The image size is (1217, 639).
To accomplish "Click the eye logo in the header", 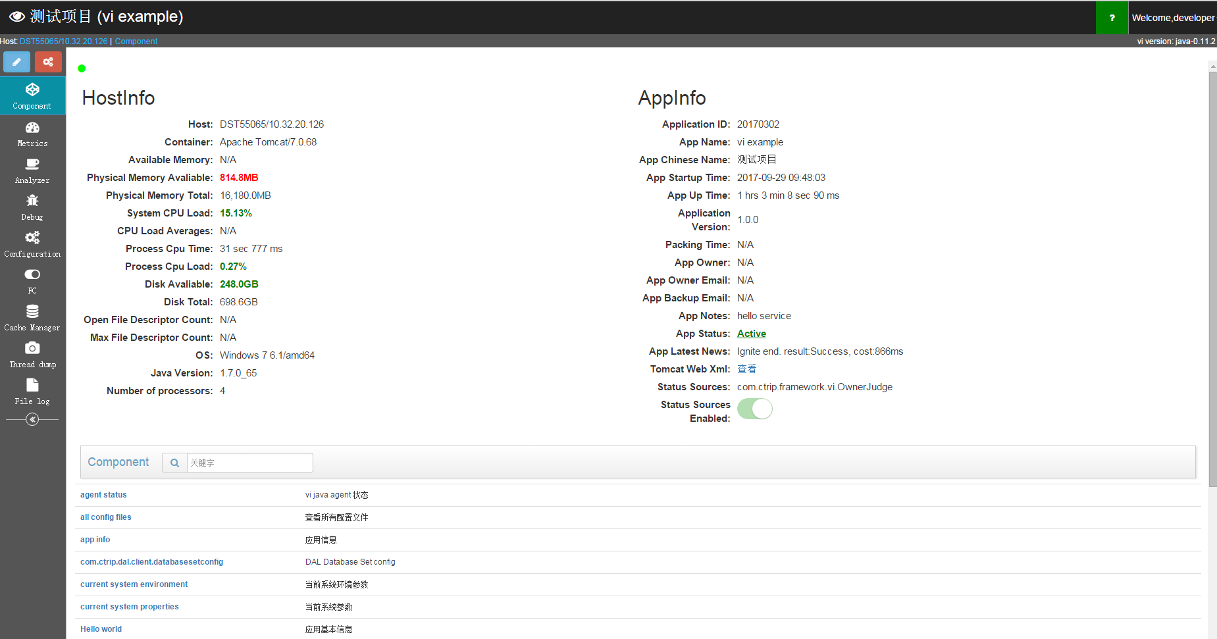I will pos(17,16).
